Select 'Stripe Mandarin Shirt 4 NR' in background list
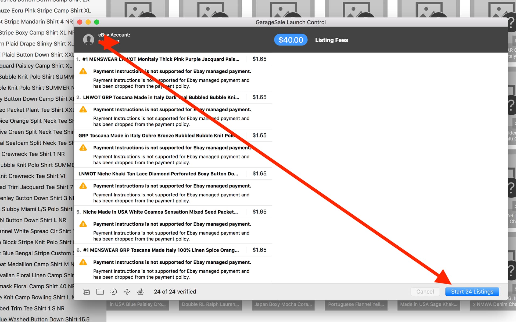516x322 pixels. [37, 22]
